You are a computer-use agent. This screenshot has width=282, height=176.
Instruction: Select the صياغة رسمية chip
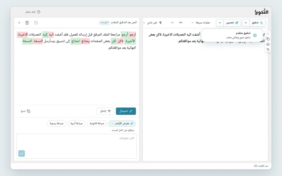pyautogui.click(x=56, y=123)
